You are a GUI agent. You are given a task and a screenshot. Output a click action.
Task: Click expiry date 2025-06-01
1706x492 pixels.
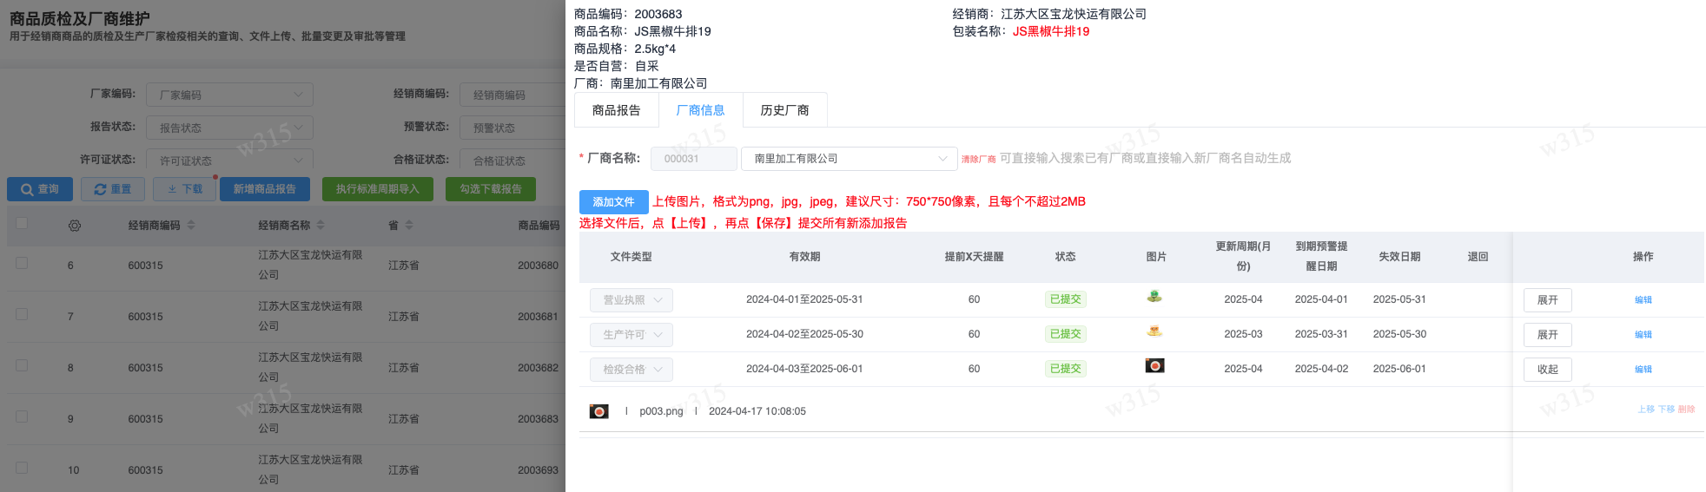pyautogui.click(x=1399, y=369)
